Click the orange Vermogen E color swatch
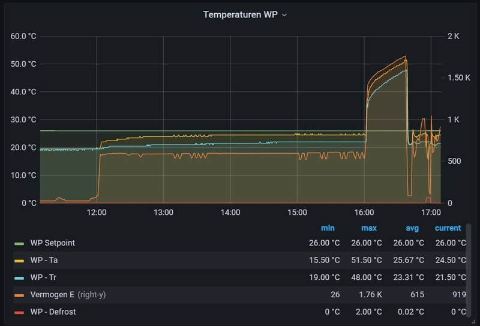 click(19, 295)
